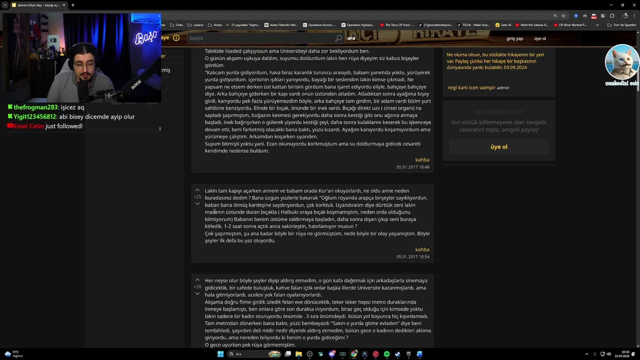Open user 'regl kani icen vampir' profile
Viewport: 640px width, 360px height.
pos(471,87)
